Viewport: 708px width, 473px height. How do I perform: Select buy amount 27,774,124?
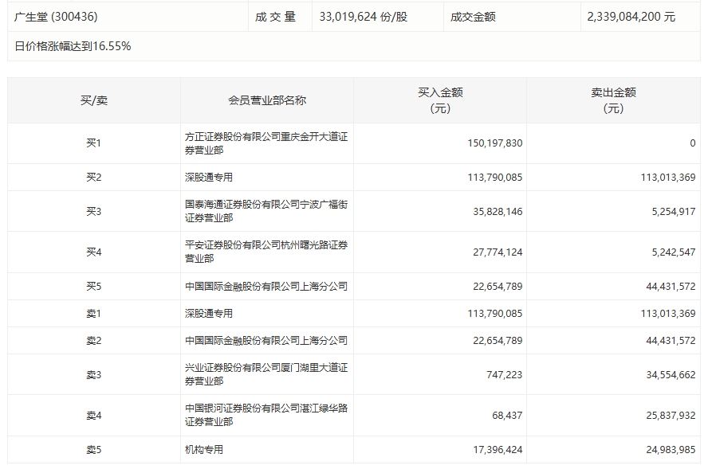[498, 252]
